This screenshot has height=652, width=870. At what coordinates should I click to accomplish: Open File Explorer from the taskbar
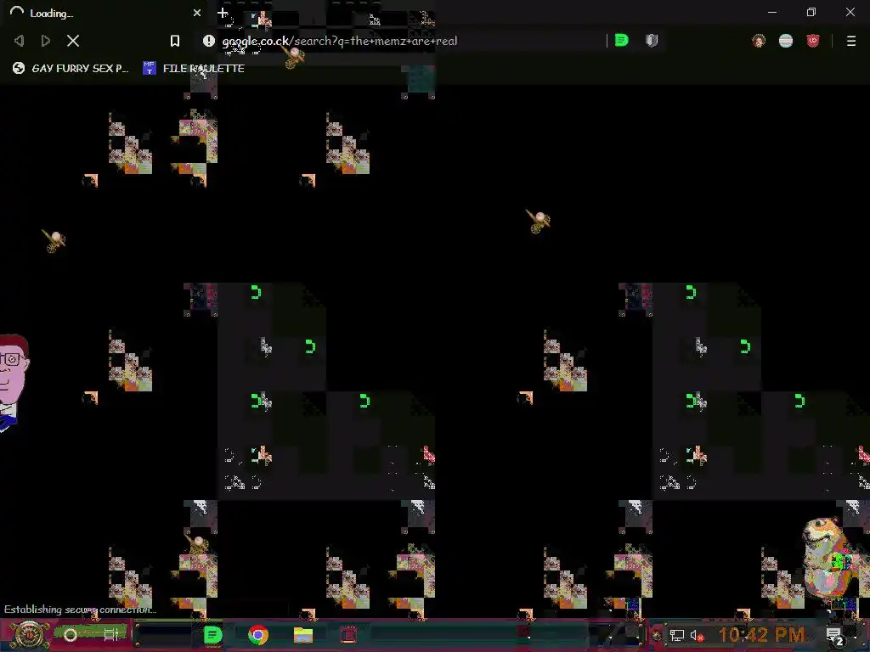[x=303, y=635]
